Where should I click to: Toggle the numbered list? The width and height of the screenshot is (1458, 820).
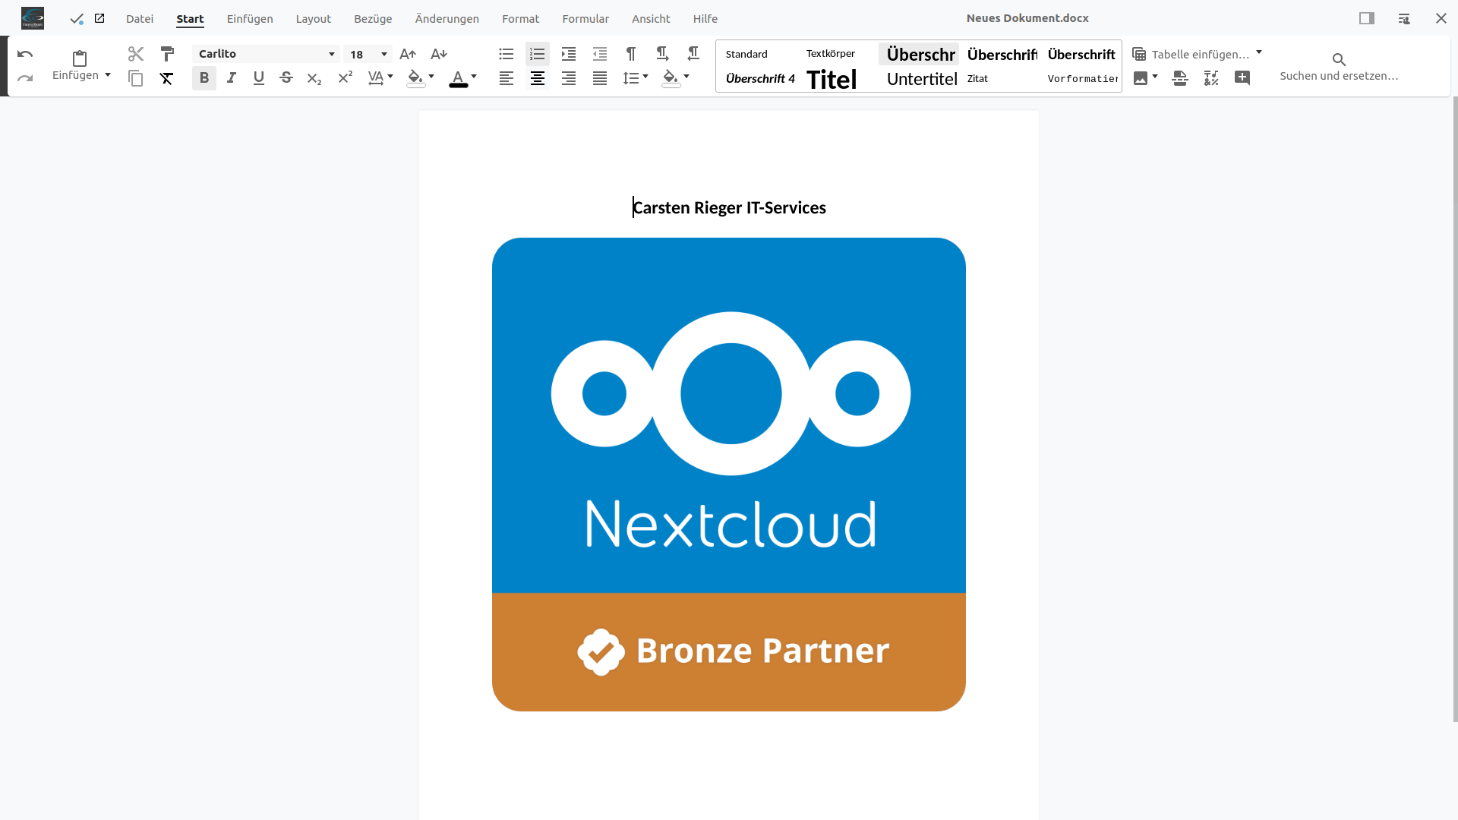click(538, 54)
